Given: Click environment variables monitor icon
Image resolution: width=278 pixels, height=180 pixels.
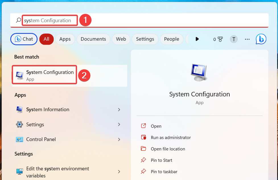Looking at the screenshot, I should pyautogui.click(x=20, y=171).
